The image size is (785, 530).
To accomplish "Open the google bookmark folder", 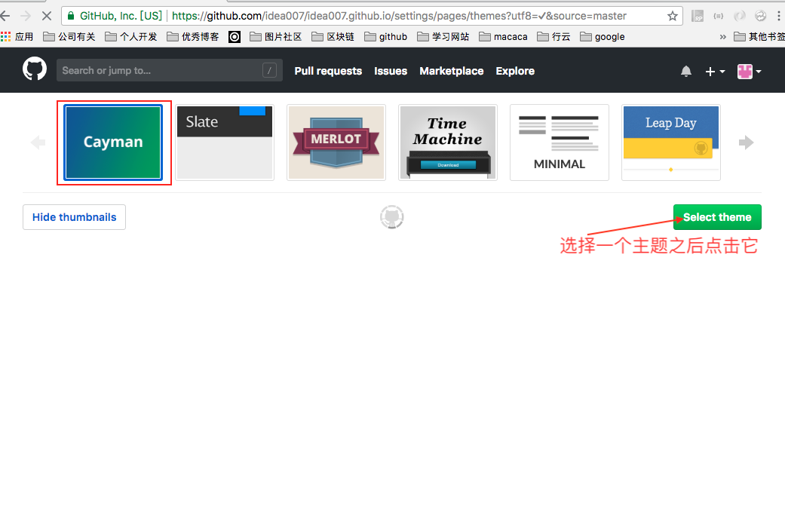I will click(x=603, y=36).
